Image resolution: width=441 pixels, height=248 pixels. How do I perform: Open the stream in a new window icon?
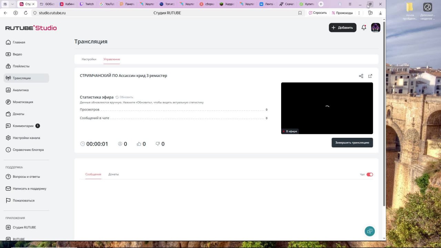click(x=370, y=76)
